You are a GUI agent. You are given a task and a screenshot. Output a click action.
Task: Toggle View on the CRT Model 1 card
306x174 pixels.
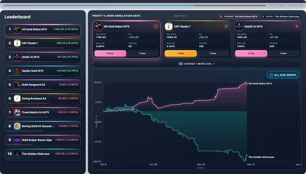(180, 54)
